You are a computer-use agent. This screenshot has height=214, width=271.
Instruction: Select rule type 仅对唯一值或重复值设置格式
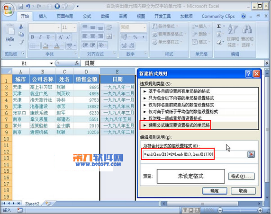199,118
